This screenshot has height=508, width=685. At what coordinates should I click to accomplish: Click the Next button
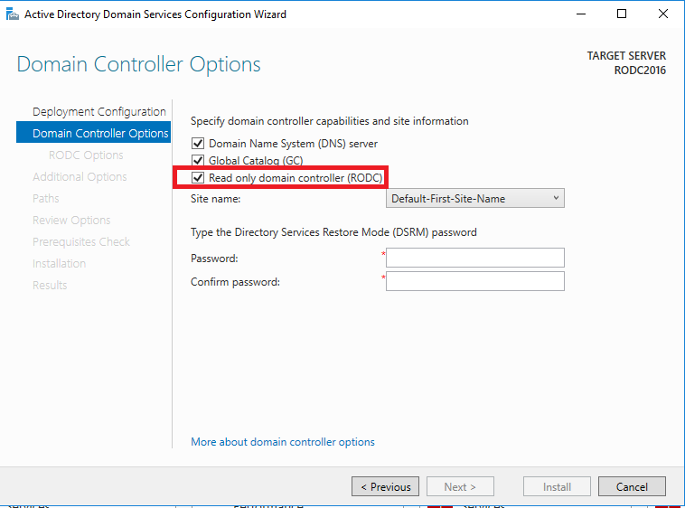tap(460, 486)
